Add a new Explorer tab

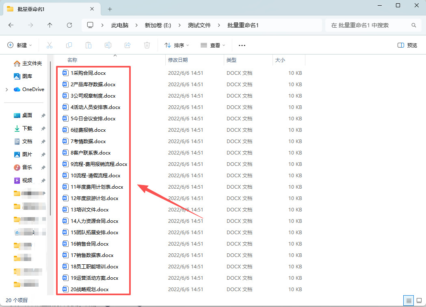pyautogui.click(x=110, y=9)
